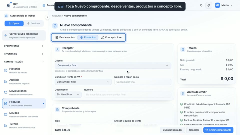Click Emitir comprobante
Viewport: 240px width, 135px height.
(x=218, y=130)
